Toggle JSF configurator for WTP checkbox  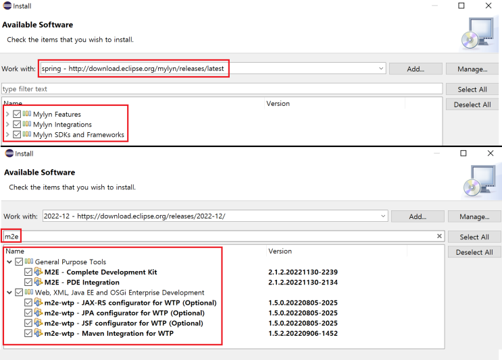click(x=28, y=323)
